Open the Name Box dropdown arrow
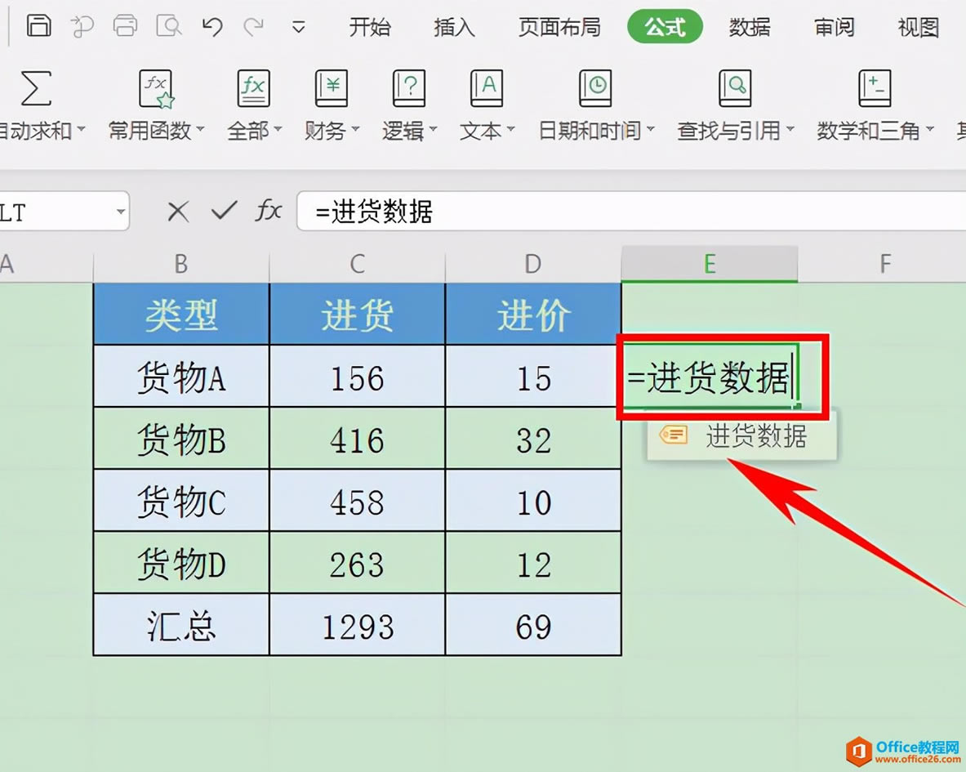This screenshot has height=772, width=966. (121, 212)
